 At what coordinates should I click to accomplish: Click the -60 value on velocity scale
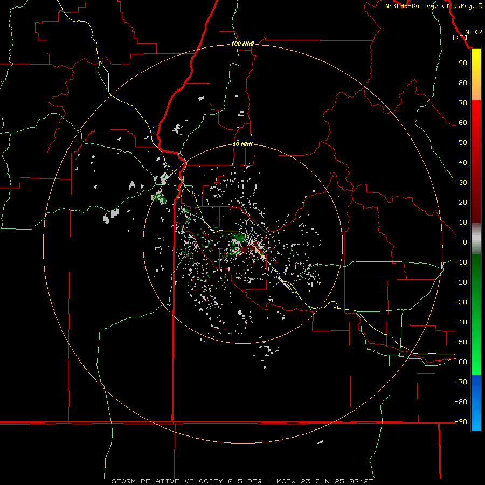point(461,362)
